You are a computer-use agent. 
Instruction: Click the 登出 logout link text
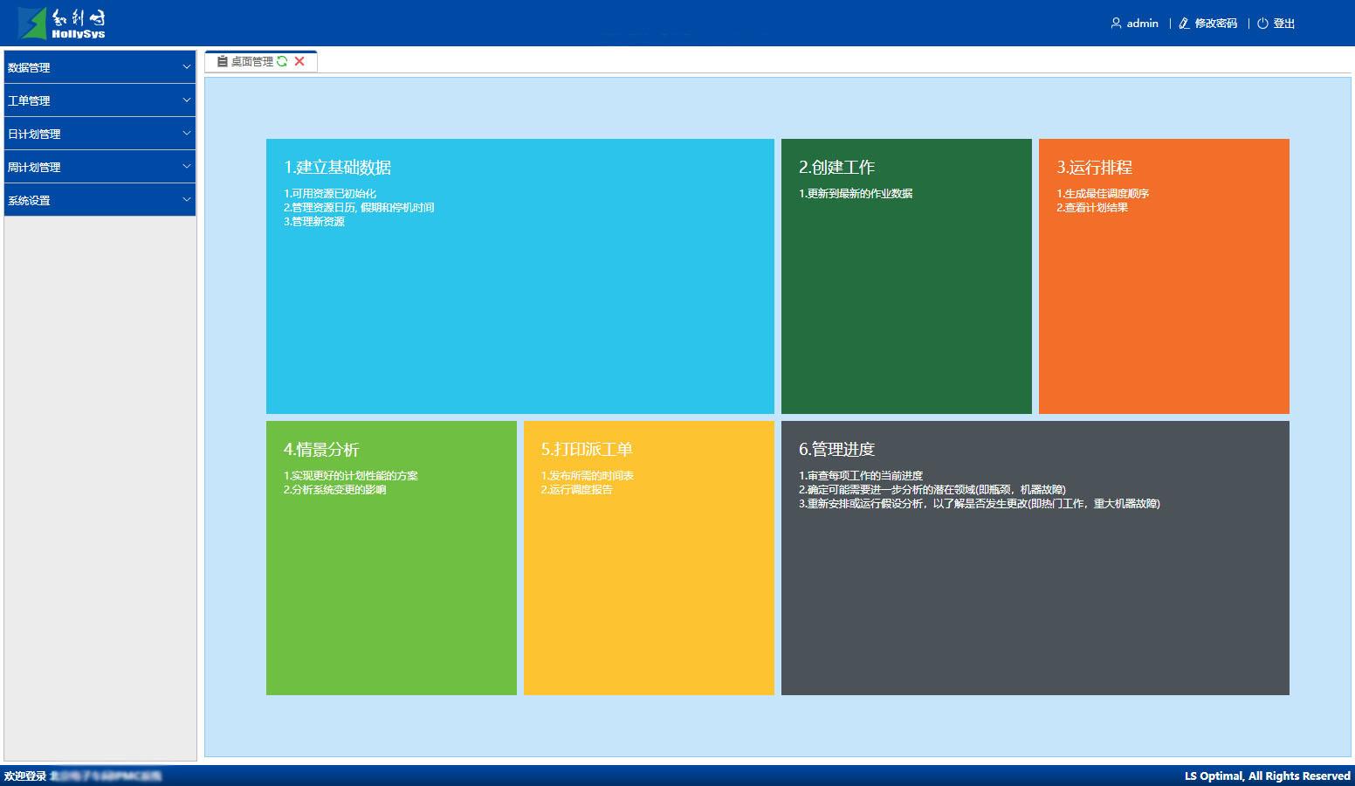1283,24
